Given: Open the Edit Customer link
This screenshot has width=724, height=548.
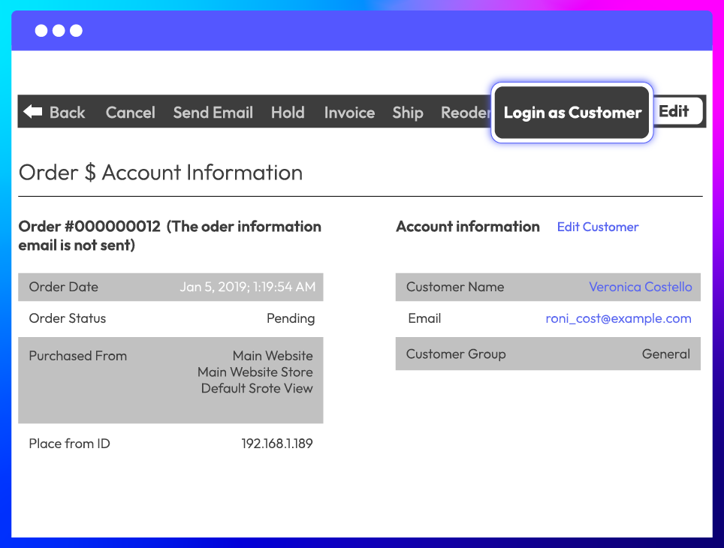Looking at the screenshot, I should (597, 227).
